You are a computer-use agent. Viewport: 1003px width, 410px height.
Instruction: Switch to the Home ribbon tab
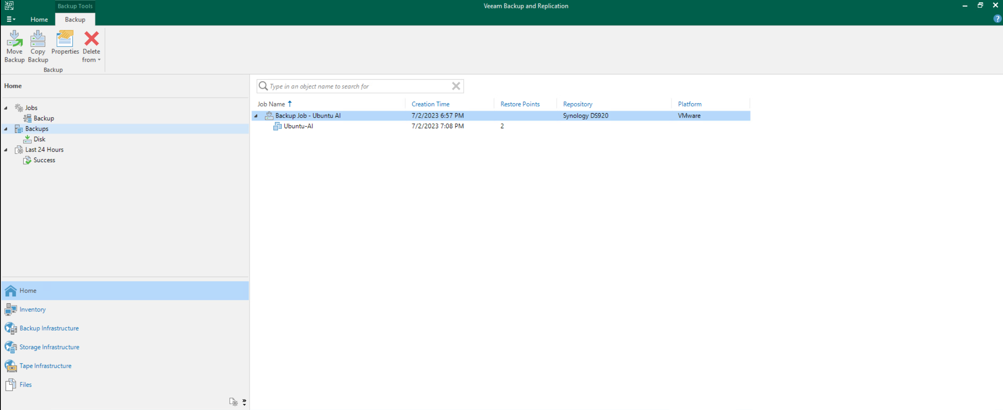tap(39, 19)
